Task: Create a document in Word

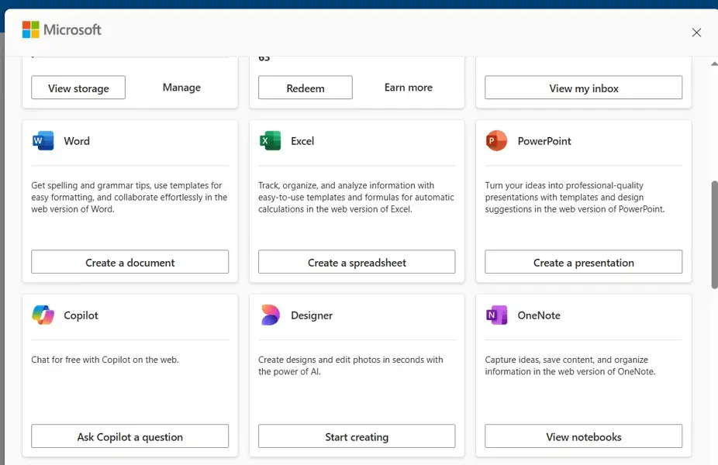Action: [x=129, y=261]
